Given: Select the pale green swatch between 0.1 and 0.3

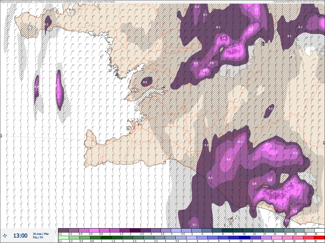Looking at the screenshot, I should coord(63,237).
